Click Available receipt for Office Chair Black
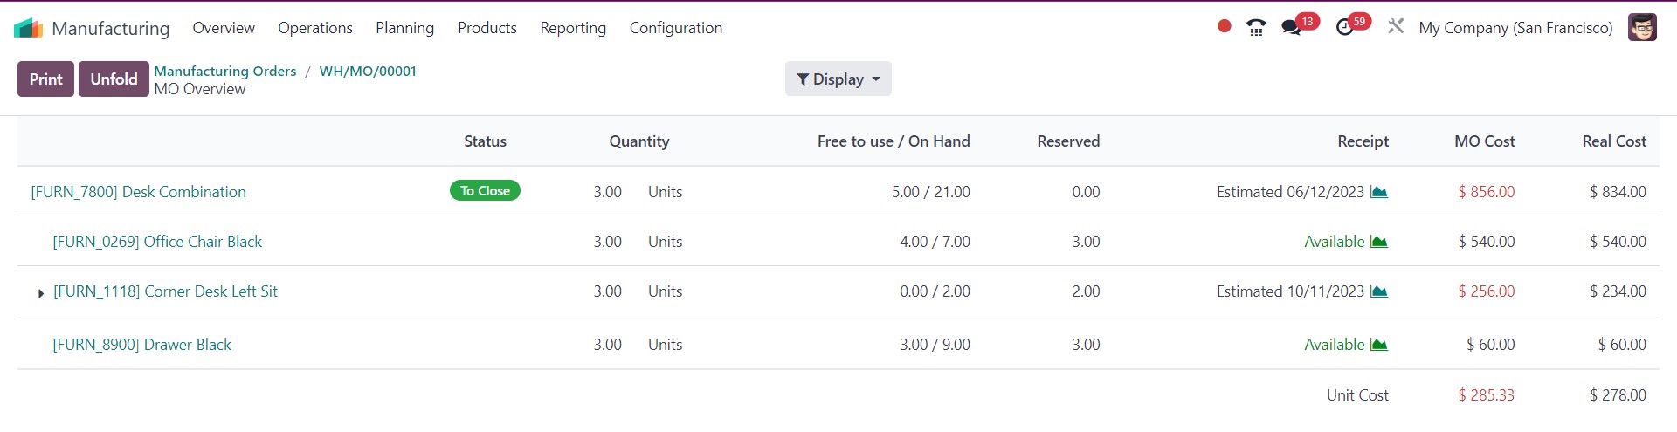 tap(1334, 242)
